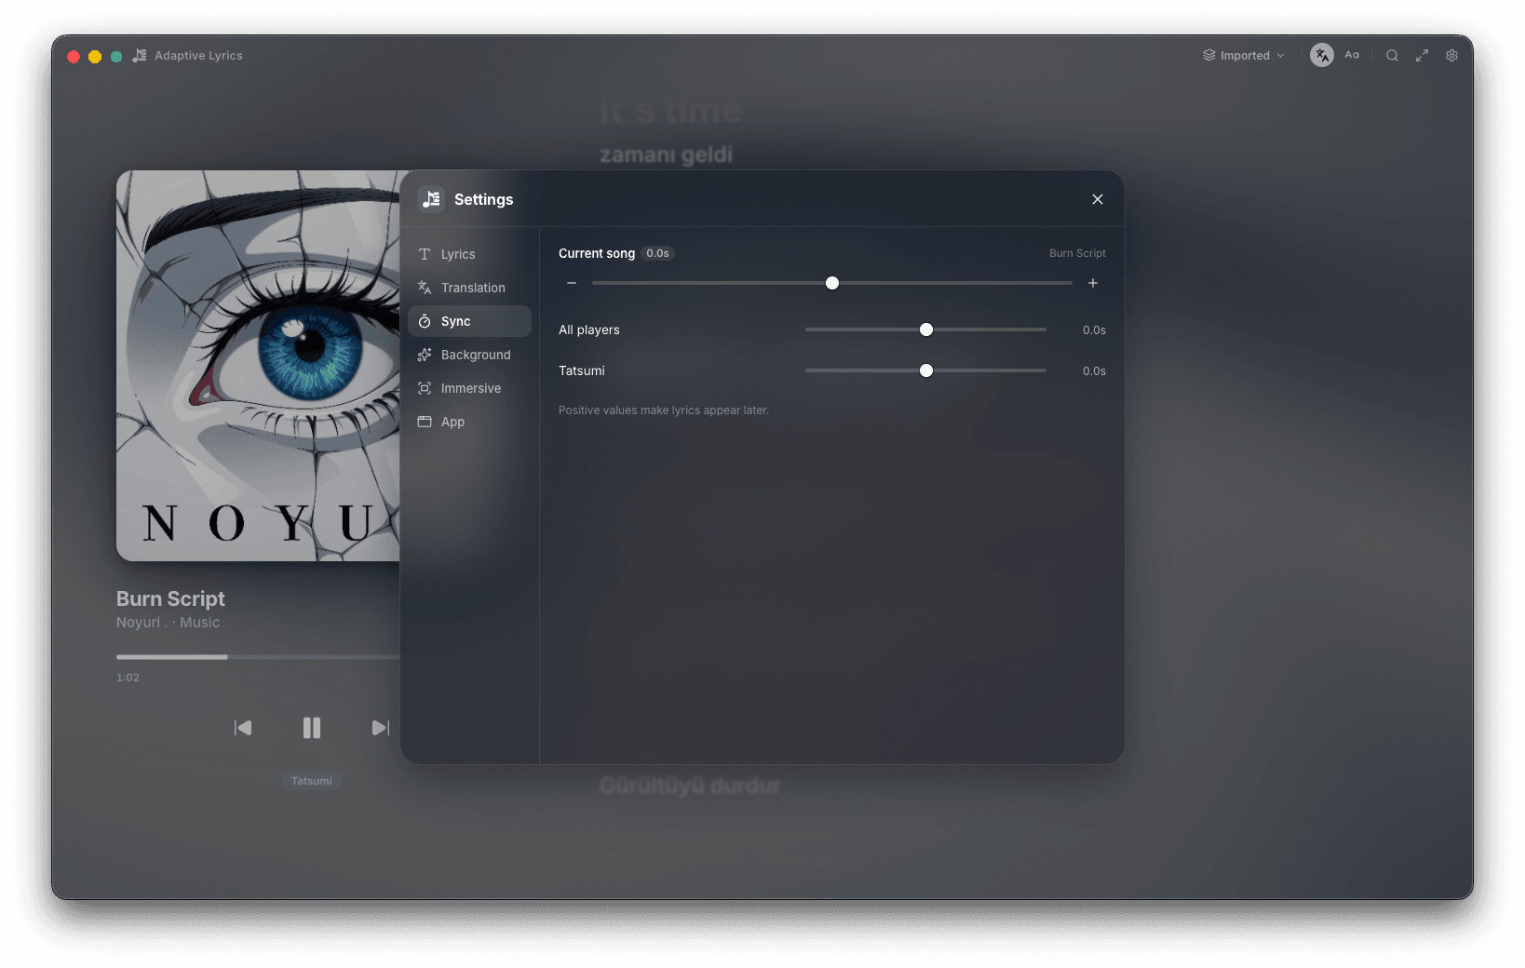The width and height of the screenshot is (1525, 968).
Task: Open the Background settings tab
Action: (x=469, y=355)
